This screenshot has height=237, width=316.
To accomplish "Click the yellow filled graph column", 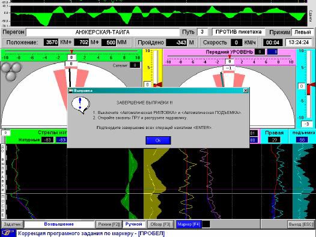I will pyautogui.click(x=155, y=184).
